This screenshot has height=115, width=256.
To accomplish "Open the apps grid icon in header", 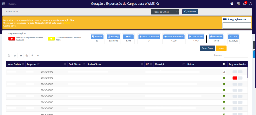I will pyautogui.click(x=238, y=4).
